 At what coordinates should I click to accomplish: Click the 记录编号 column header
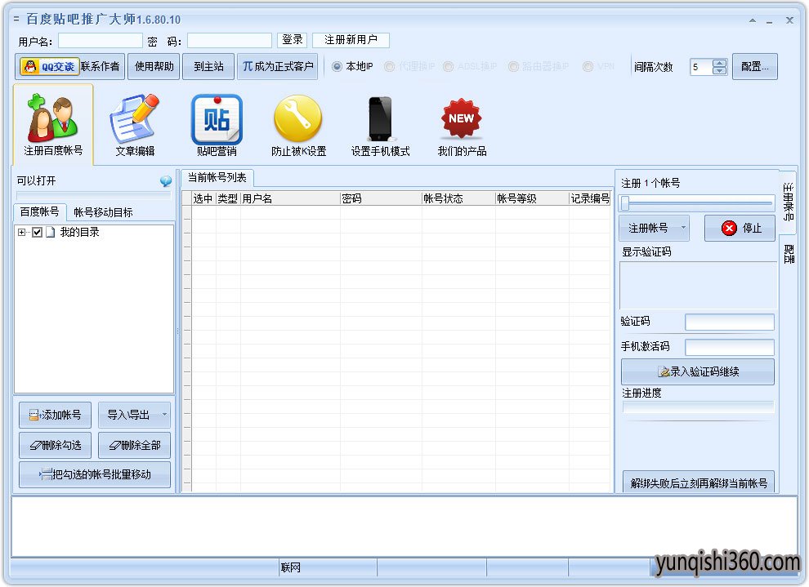pyautogui.click(x=590, y=198)
